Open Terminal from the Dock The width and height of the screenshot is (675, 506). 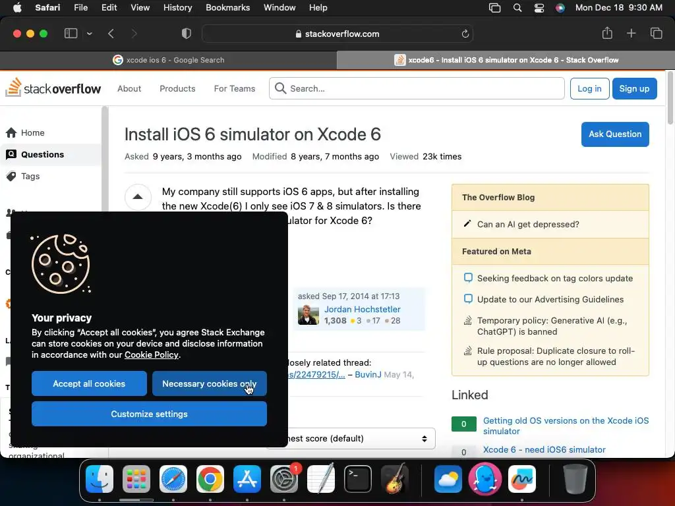tap(358, 479)
